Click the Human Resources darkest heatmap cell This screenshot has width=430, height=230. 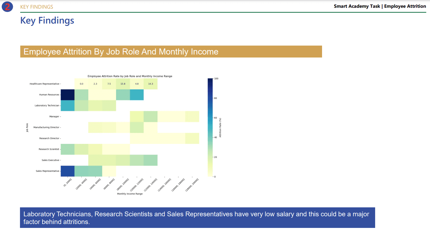click(68, 95)
